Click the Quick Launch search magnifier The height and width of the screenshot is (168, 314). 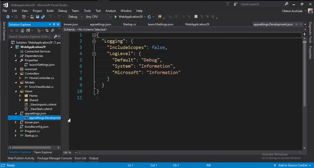pos(286,4)
